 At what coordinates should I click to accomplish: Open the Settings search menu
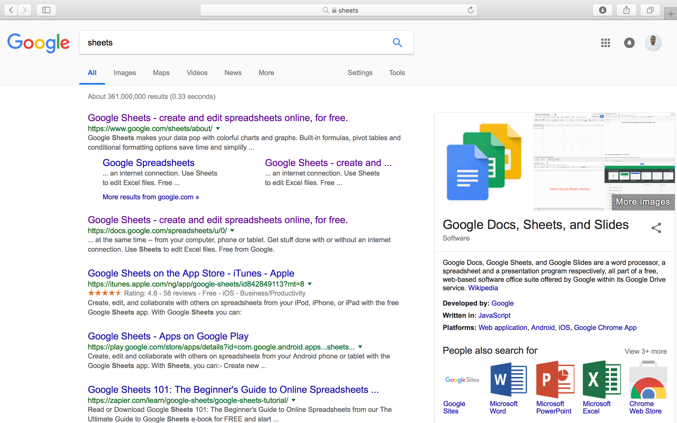360,73
